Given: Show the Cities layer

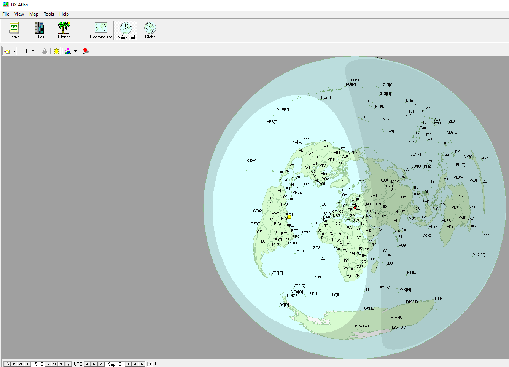Looking at the screenshot, I should 39,30.
